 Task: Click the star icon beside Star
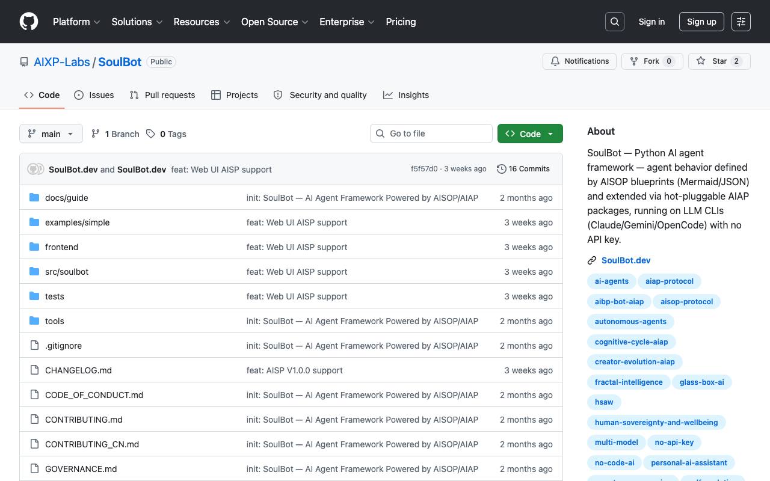point(701,61)
